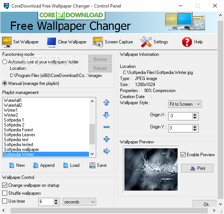The height and width of the screenshot is (214, 224).
Task: Click the New playlist document icon
Action: point(12,165)
